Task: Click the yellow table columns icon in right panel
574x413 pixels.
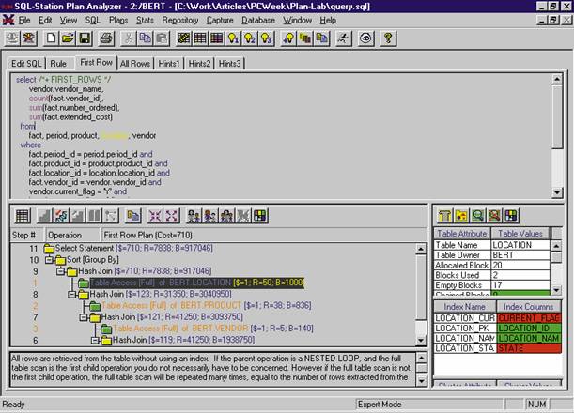Action: click(x=444, y=216)
